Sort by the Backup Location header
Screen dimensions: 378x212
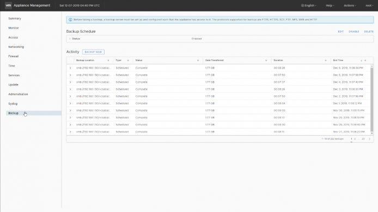pos(85,60)
